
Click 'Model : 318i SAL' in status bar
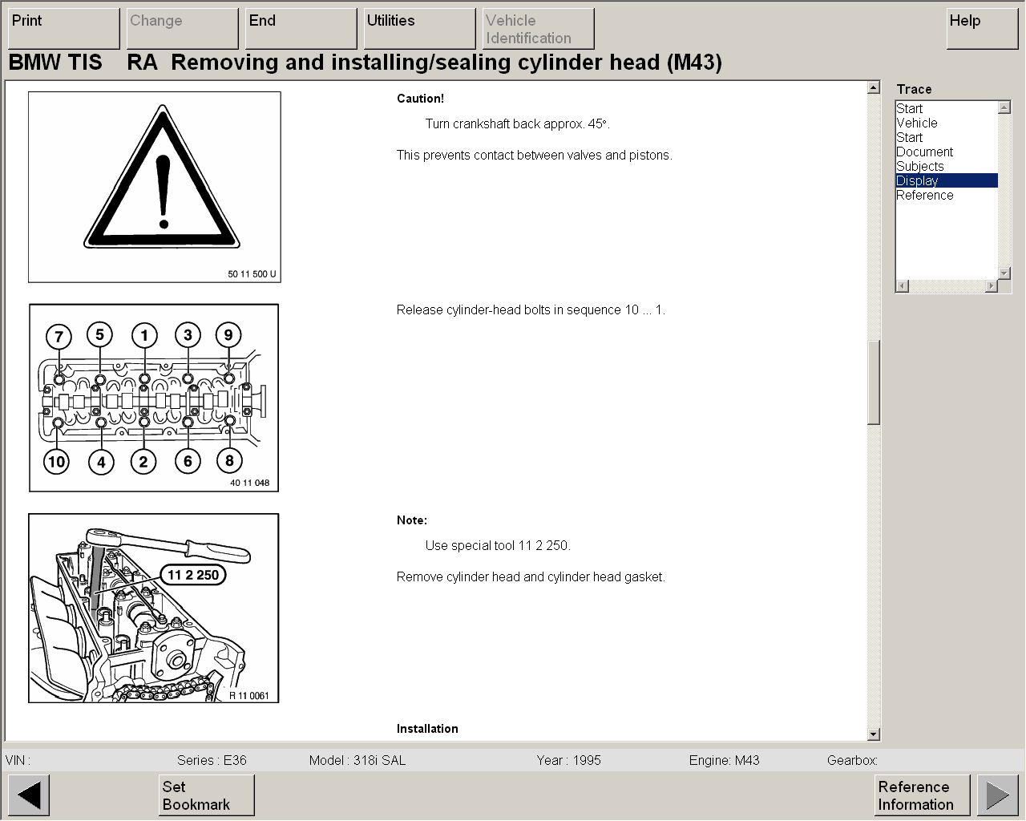pos(357,761)
